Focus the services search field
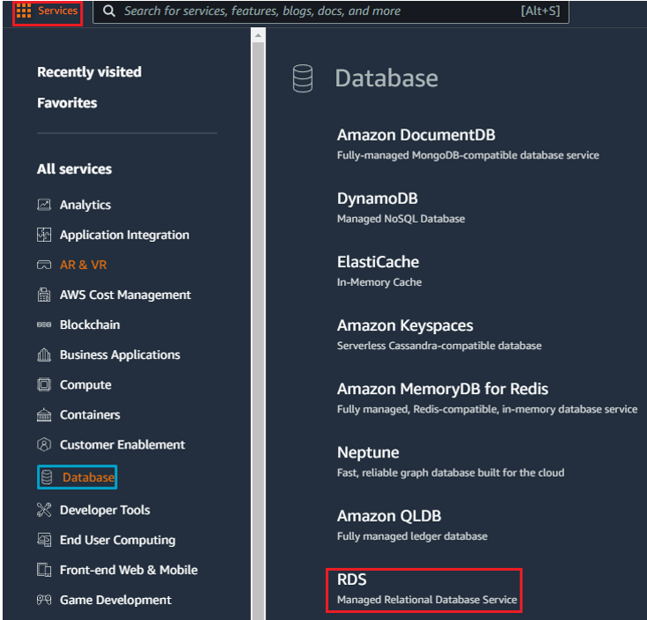The image size is (647, 620). coord(331,11)
